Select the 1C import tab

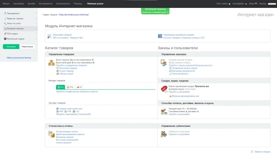click(79, 87)
